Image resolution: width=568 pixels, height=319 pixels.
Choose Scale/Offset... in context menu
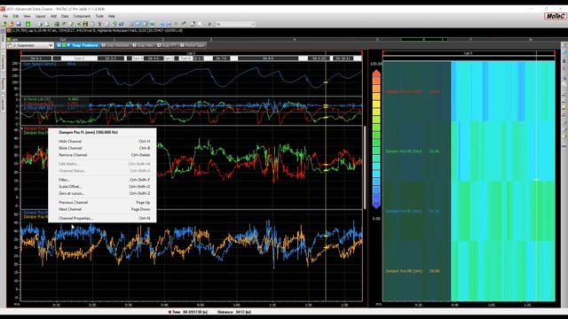103,187
